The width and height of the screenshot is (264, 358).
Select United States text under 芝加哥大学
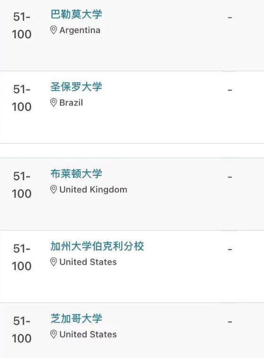click(x=88, y=334)
